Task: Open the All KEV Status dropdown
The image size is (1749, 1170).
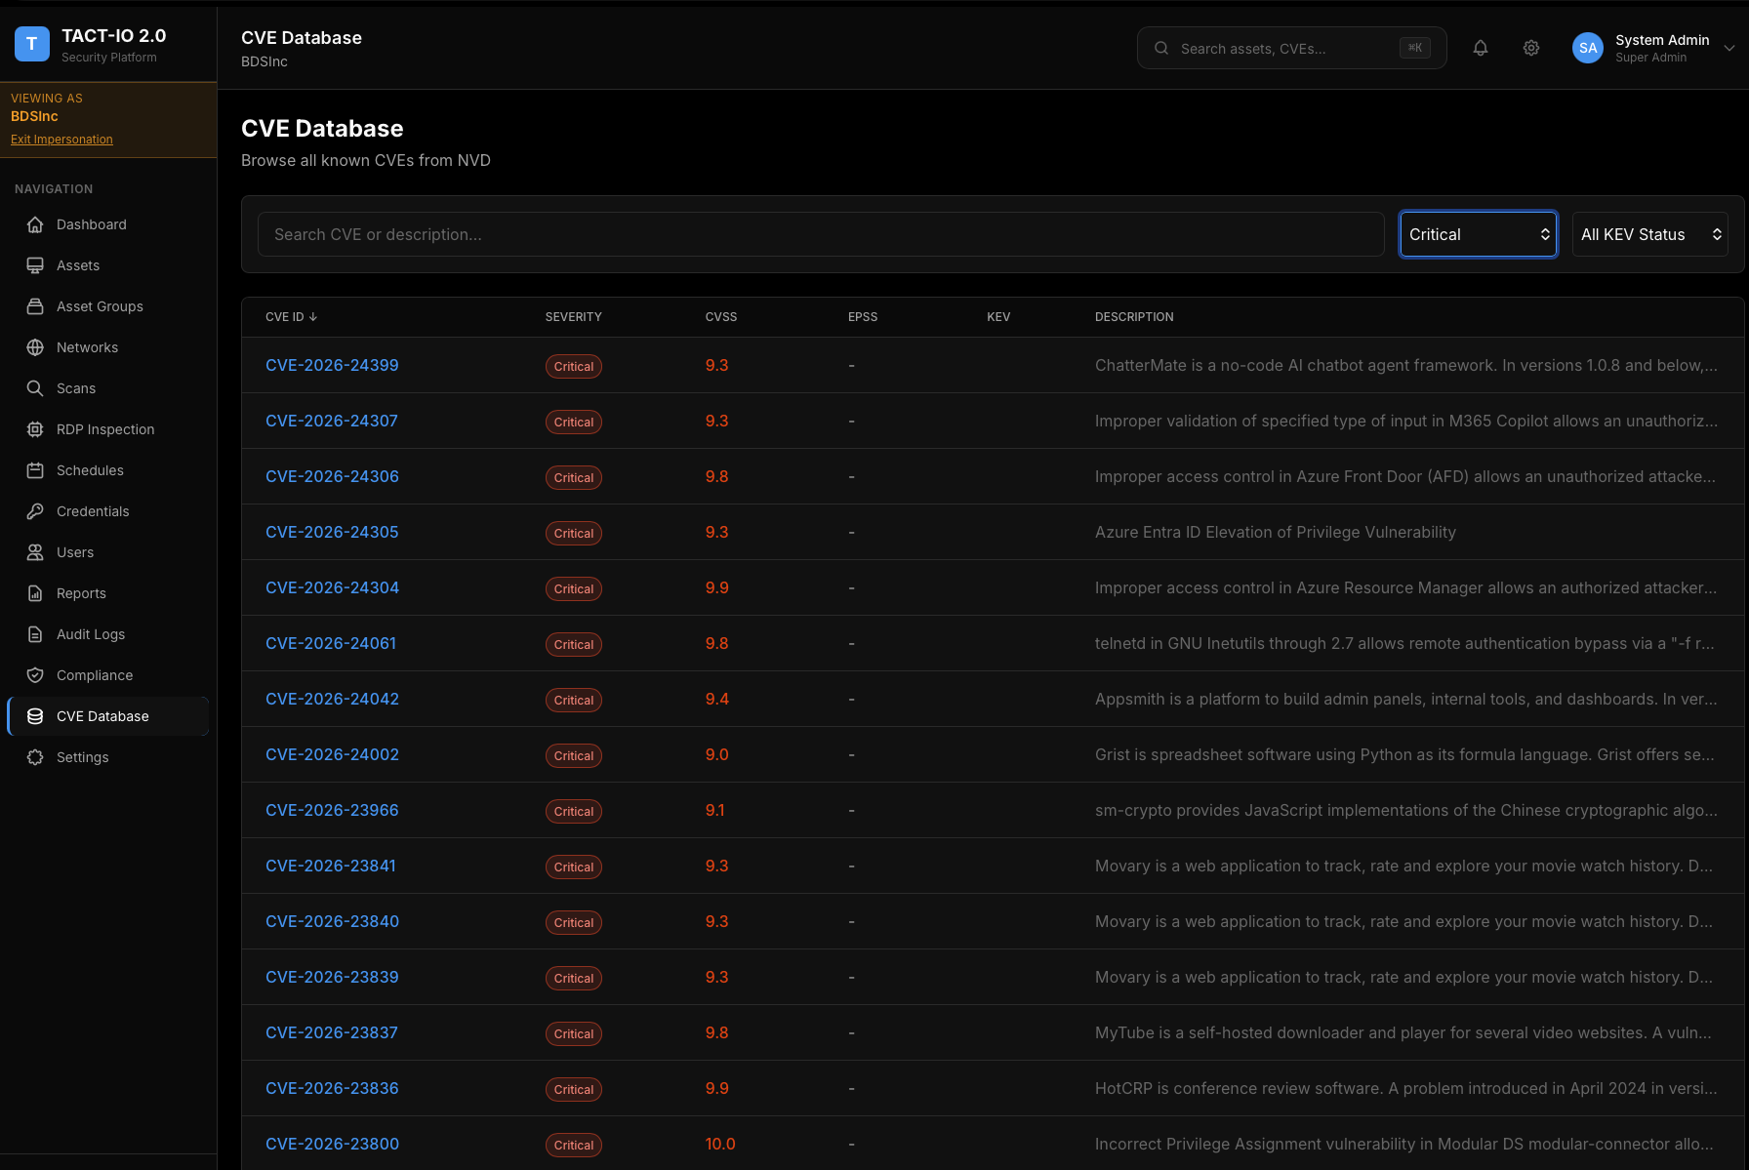Action: point(1649,234)
